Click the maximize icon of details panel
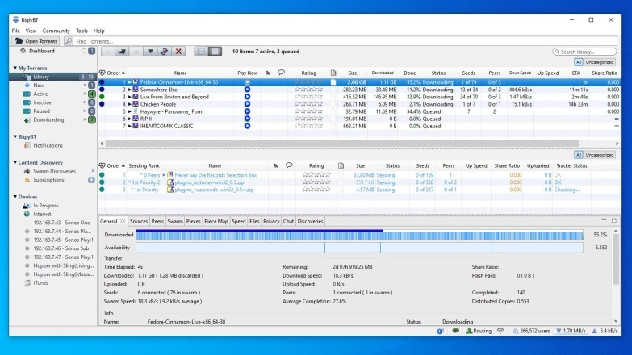Viewport: 632px width, 355px height. coord(614,220)
